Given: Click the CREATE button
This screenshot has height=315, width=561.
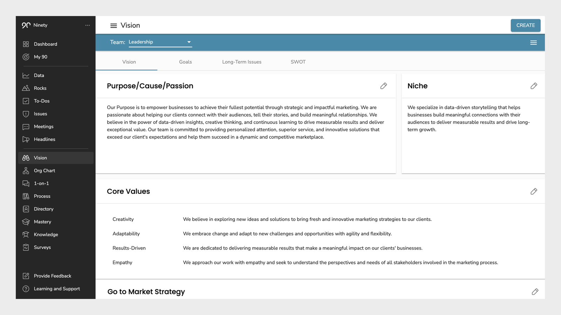Looking at the screenshot, I should coord(525,25).
